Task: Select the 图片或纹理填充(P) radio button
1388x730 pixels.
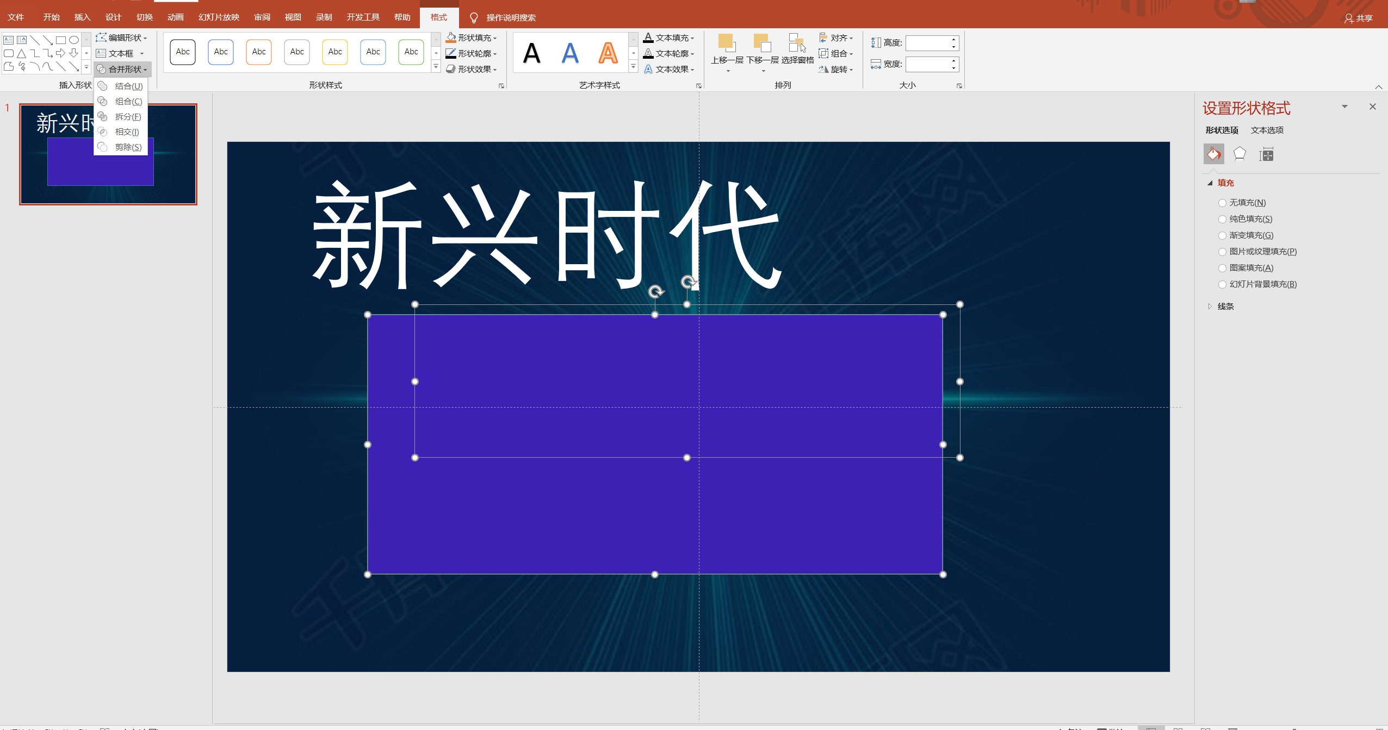Action: pos(1222,252)
